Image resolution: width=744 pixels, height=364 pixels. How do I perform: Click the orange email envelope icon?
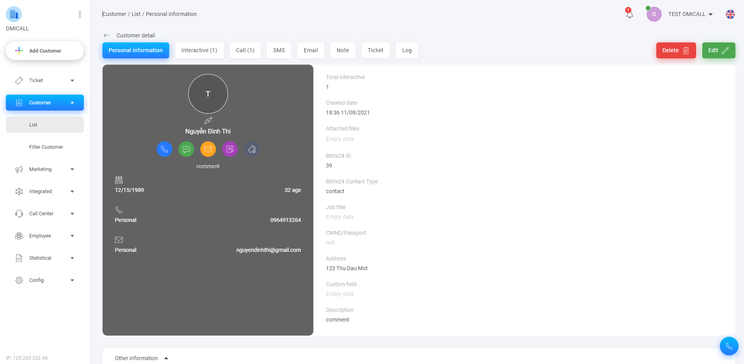tap(208, 149)
